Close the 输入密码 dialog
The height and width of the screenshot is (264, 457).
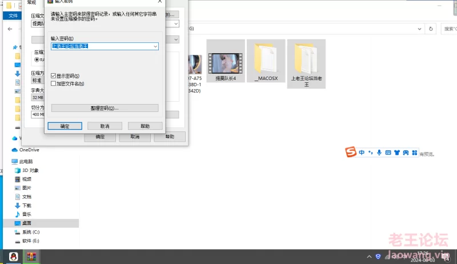(160, 2)
